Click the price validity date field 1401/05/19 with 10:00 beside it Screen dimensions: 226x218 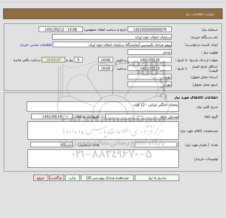click(x=150, y=68)
